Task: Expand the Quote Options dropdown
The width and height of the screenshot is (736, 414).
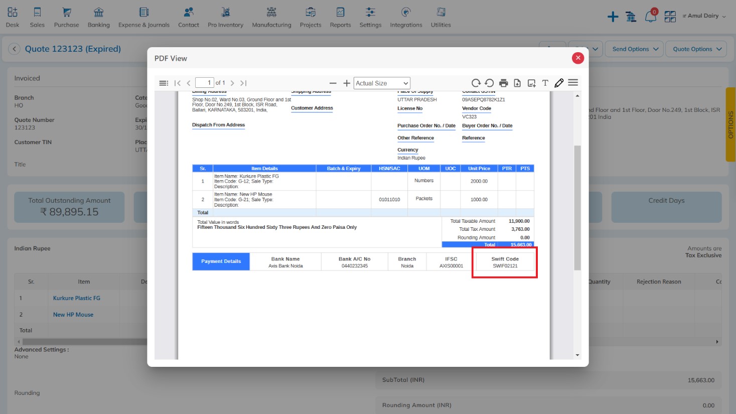Action: (696, 49)
